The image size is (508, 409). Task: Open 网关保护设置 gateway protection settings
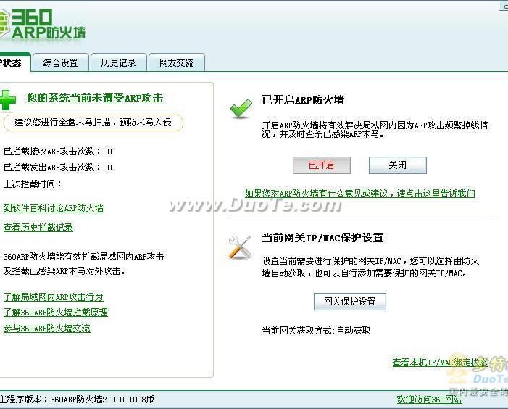[x=350, y=302]
